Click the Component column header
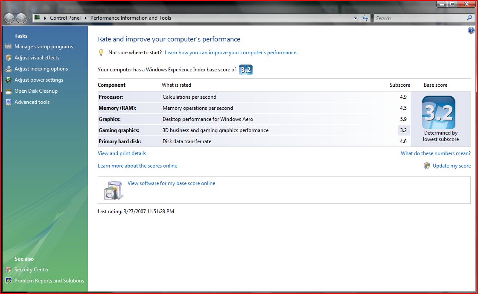The image size is (478, 294). coord(111,85)
